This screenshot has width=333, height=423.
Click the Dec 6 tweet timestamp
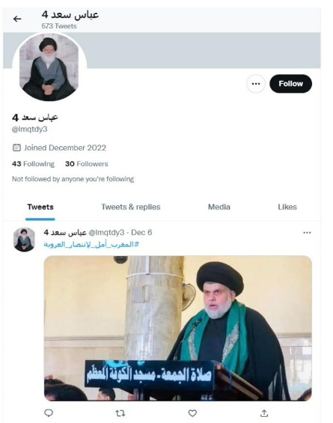141,232
